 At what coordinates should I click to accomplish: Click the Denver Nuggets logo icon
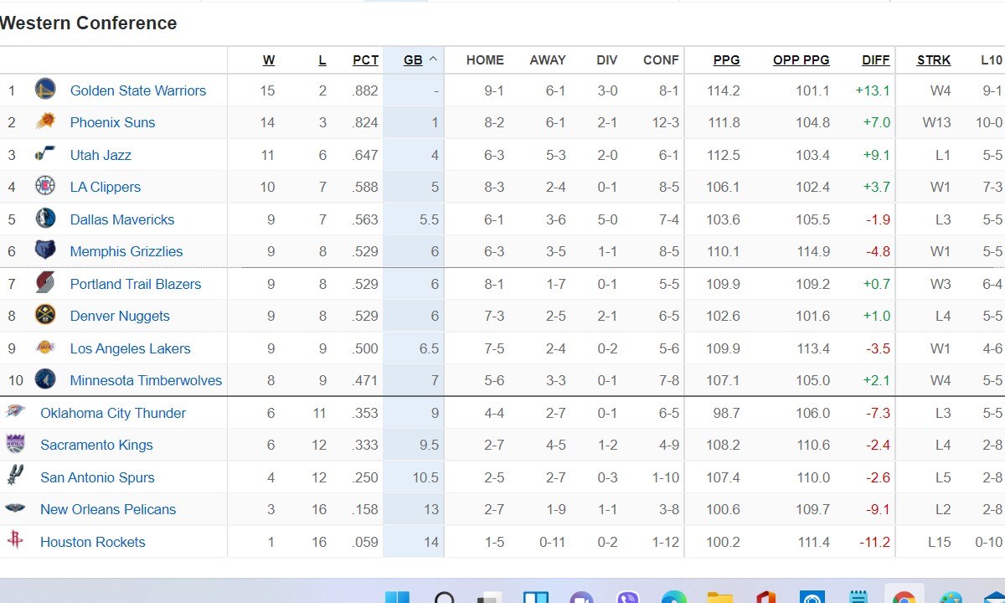45,316
